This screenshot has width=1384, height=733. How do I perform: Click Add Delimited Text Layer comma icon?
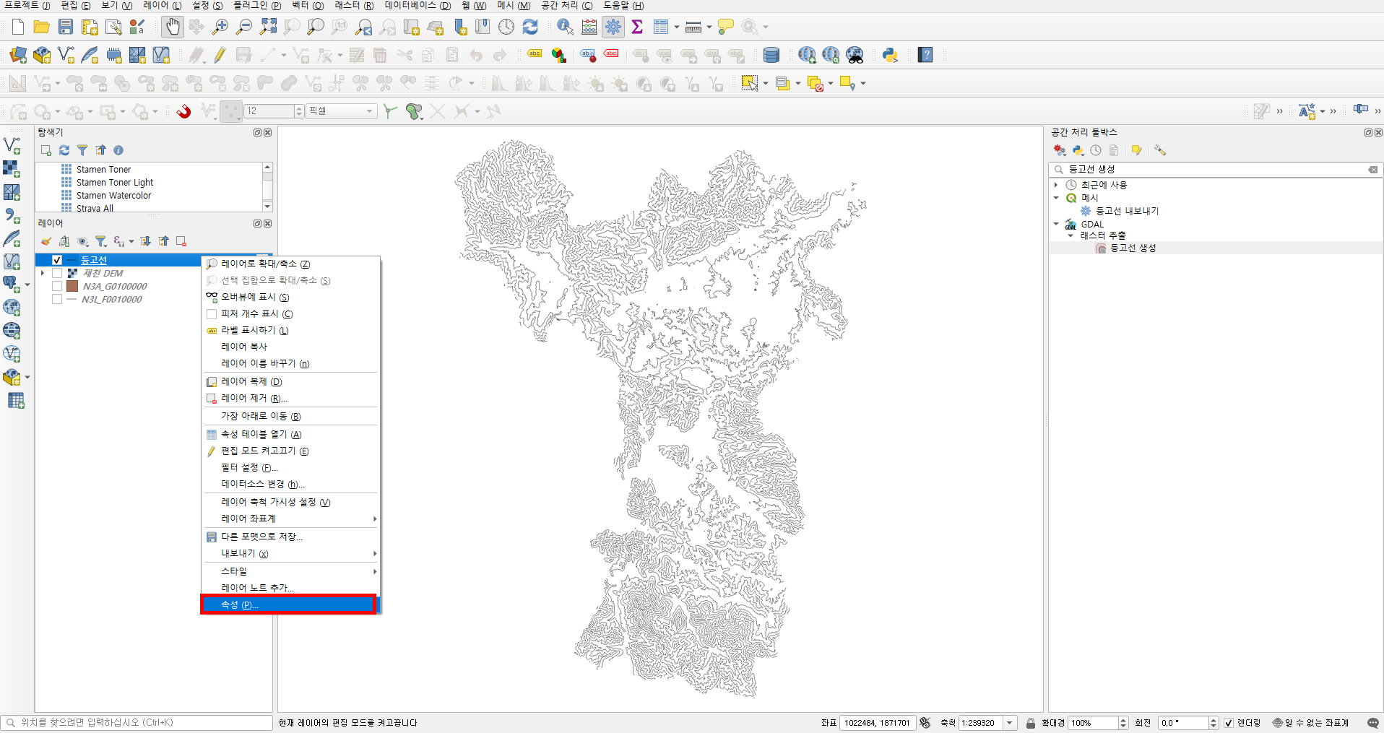12,215
